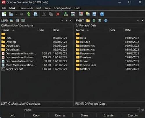Click the Copy button in bottom bar
This screenshot has width=145, height=118.
tap(36, 115)
